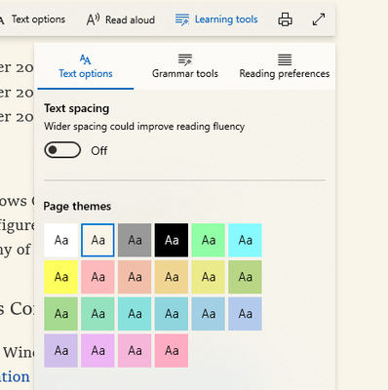The height and width of the screenshot is (390, 388).
Task: Click the Text options icon in the panel
Action: (86, 59)
